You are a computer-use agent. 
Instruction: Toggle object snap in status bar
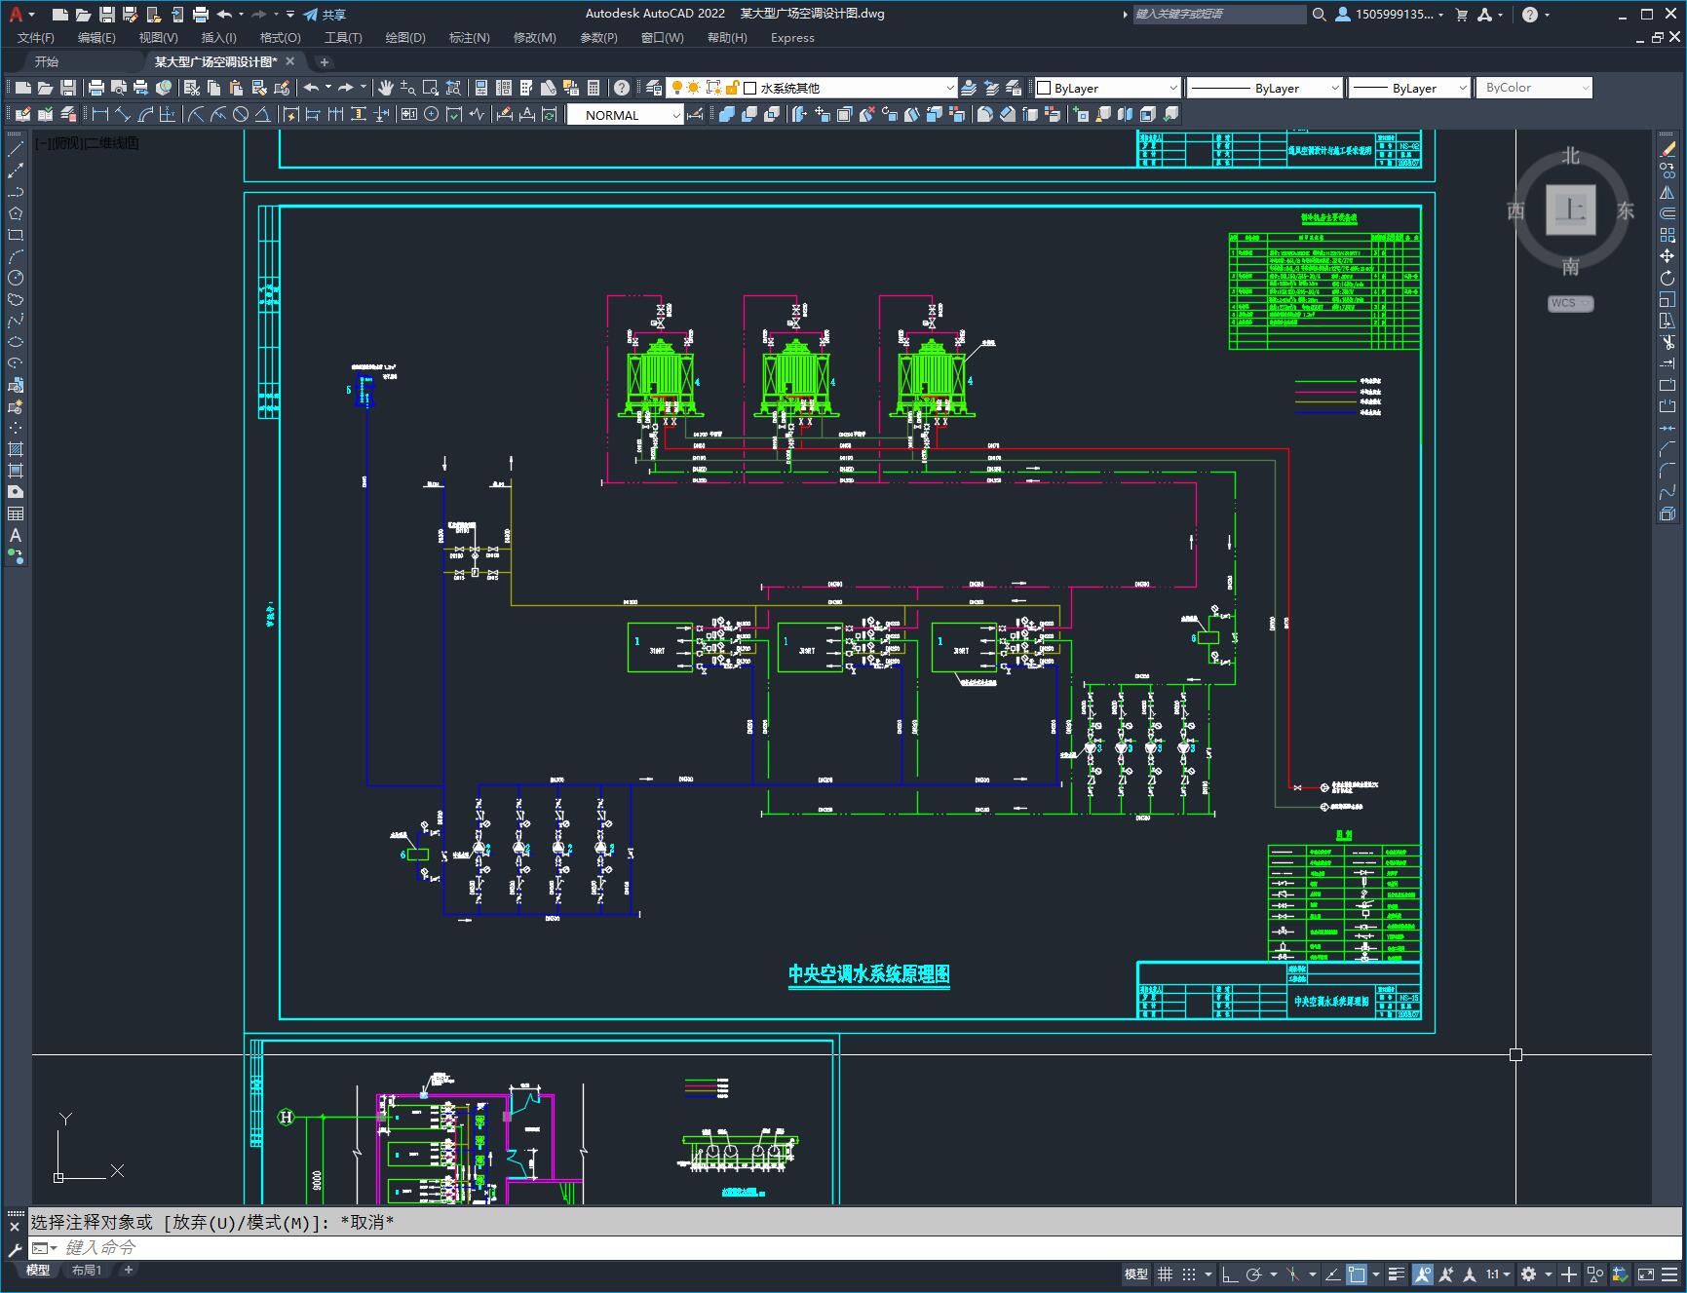pyautogui.click(x=1357, y=1274)
